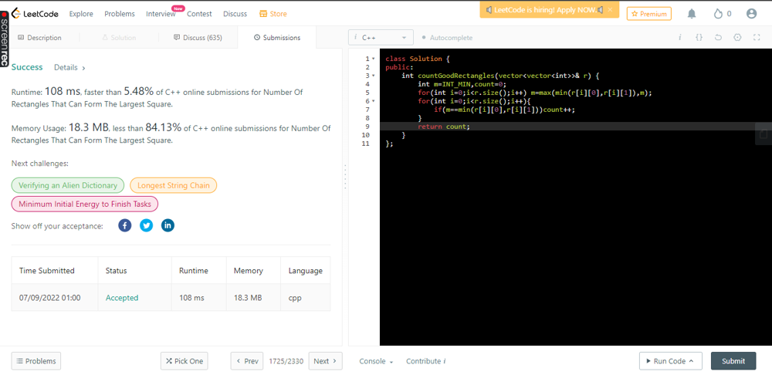The height and width of the screenshot is (375, 772).
Task: Open the user profile avatar menu
Action: (751, 14)
